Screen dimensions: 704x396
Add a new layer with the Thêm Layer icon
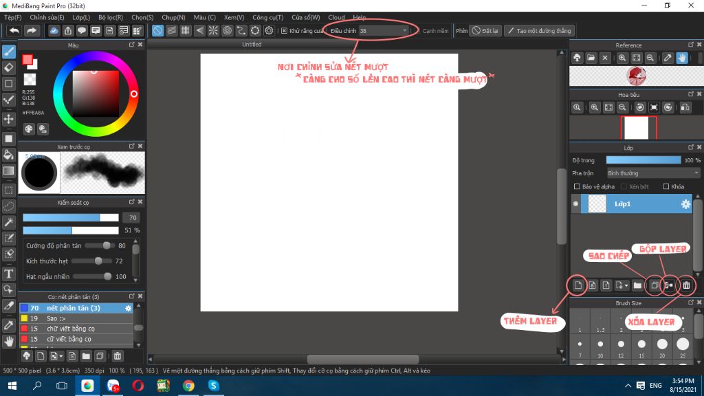[577, 285]
